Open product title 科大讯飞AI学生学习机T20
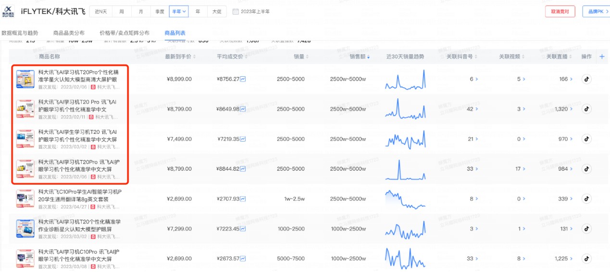The height and width of the screenshot is (272, 610). click(x=77, y=136)
